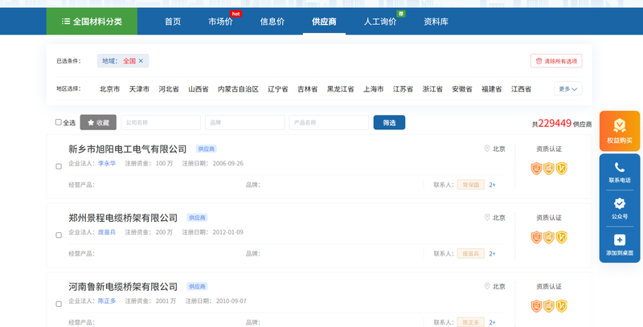The width and height of the screenshot is (643, 327).
Task: Focus the 公司名称 input field
Action: tap(161, 122)
